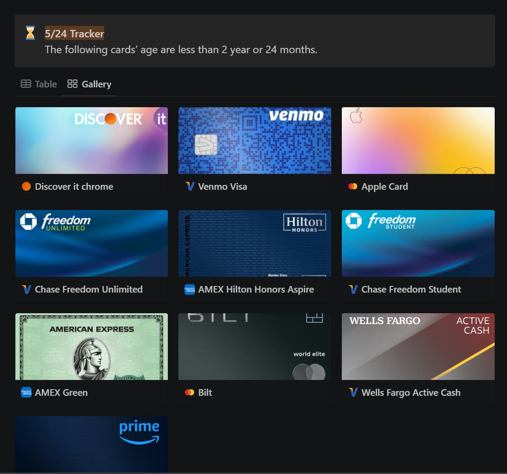507x474 pixels.
Task: Open the Discover it chrome page title
Action: pyautogui.click(x=74, y=187)
